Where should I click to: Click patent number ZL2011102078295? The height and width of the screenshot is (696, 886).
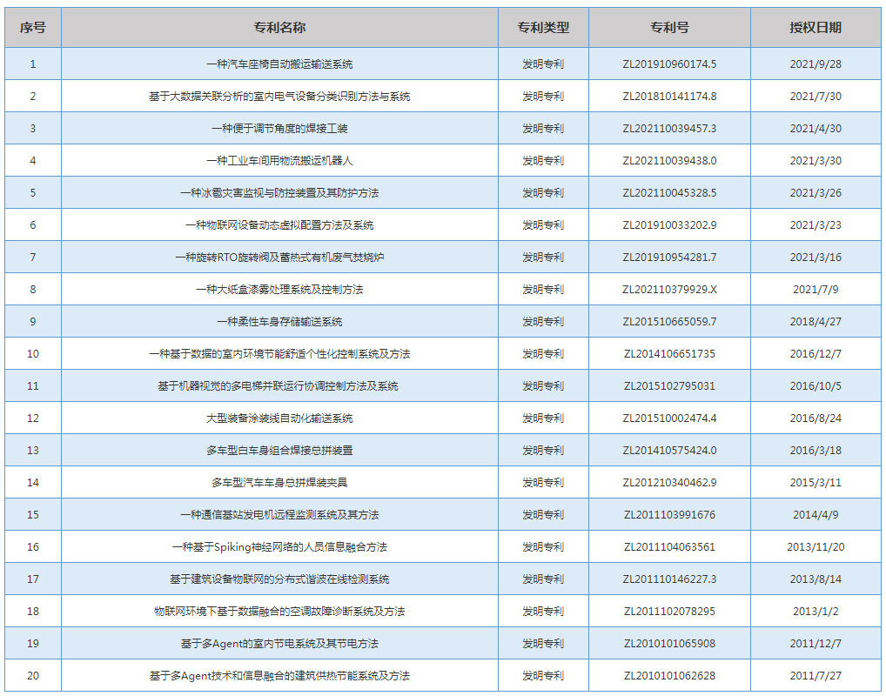click(669, 612)
